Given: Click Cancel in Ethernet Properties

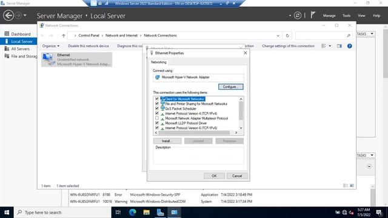Looking at the screenshot, I should point(237,176).
